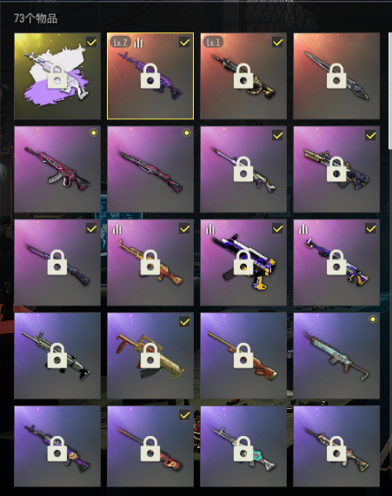Click the stats bars icon on golden AK tile
The image size is (392, 496).
[x=117, y=229]
